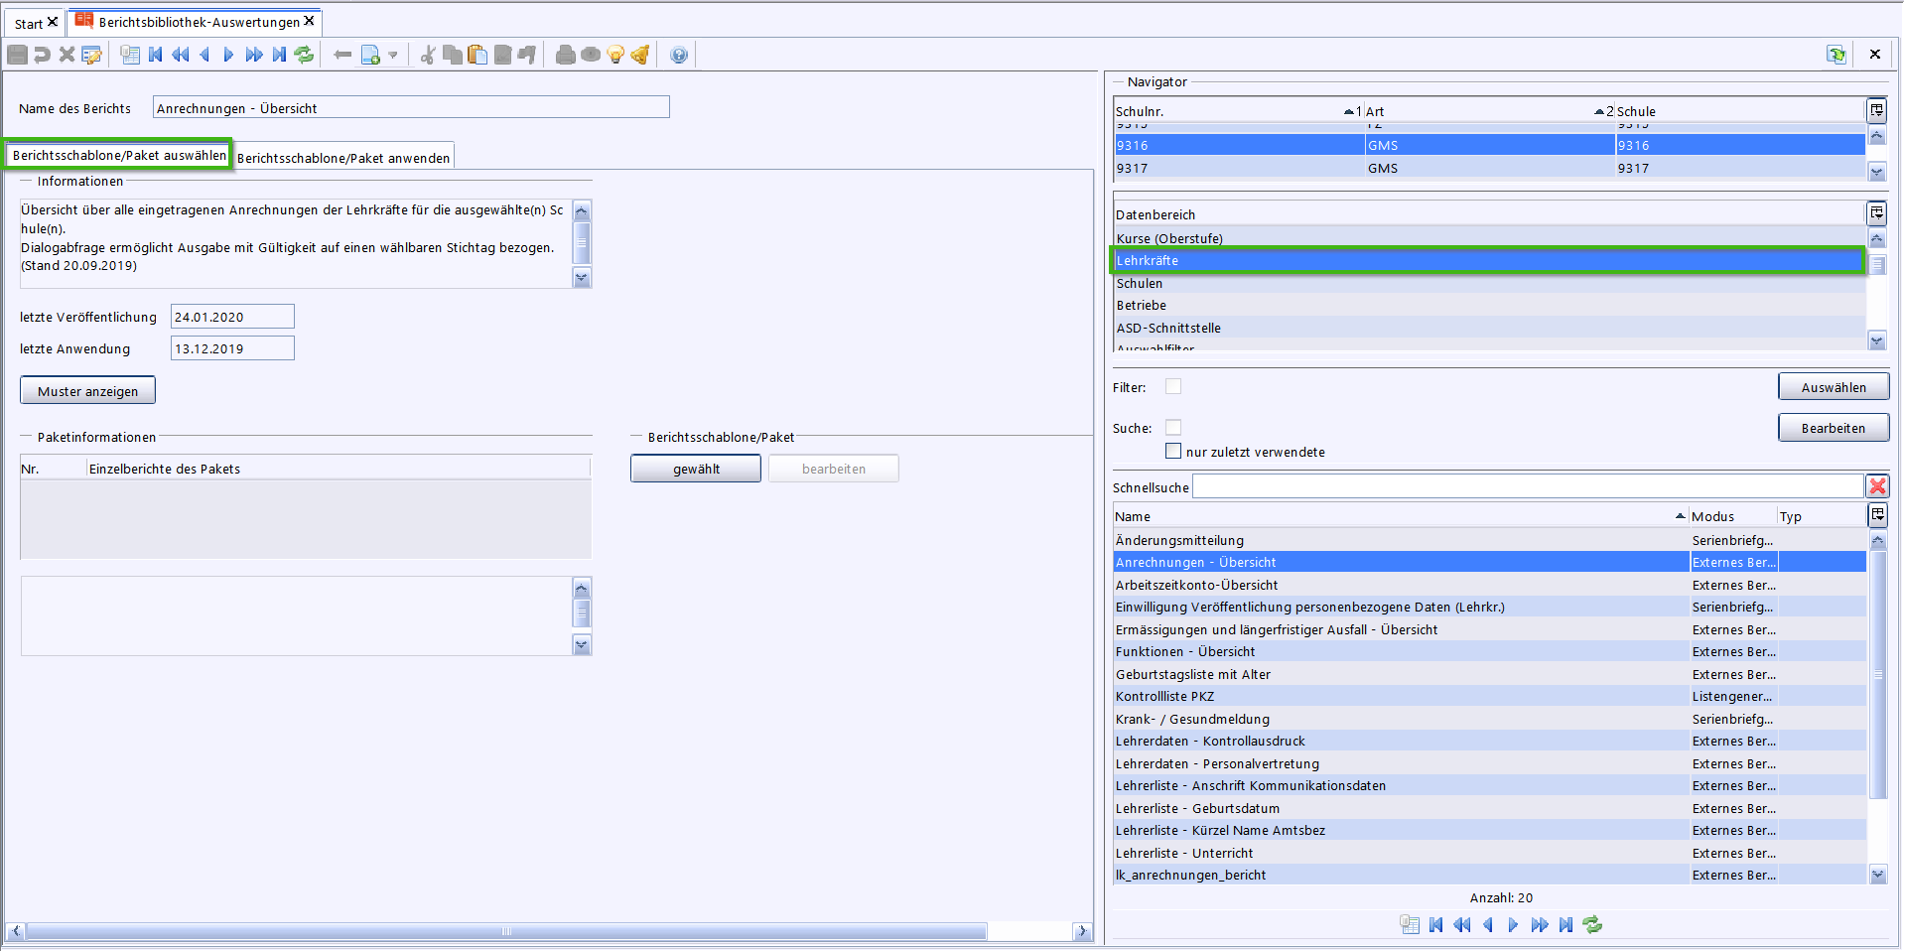The width and height of the screenshot is (1905, 951).
Task: Click 'letzte Veröffentlichung' date field
Action: pos(232,317)
